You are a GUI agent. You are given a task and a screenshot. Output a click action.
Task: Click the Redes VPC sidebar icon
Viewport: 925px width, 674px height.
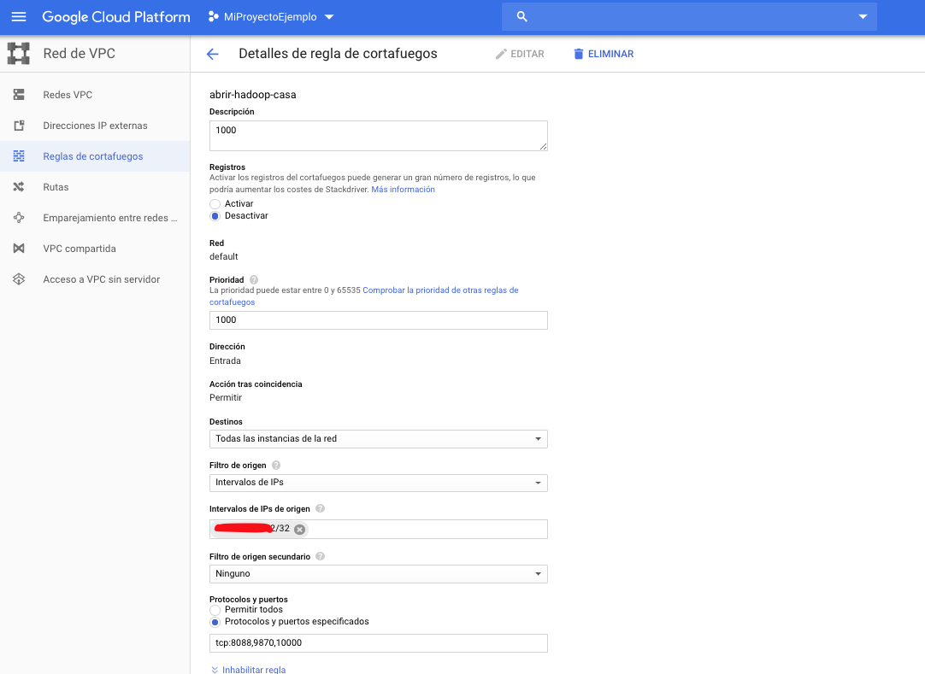pyautogui.click(x=19, y=94)
